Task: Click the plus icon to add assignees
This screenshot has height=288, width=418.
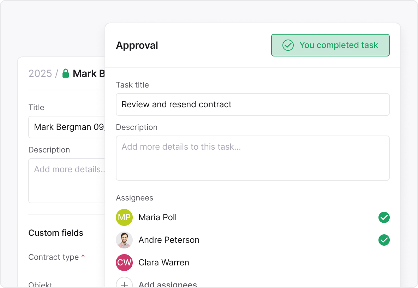Action: (124, 283)
